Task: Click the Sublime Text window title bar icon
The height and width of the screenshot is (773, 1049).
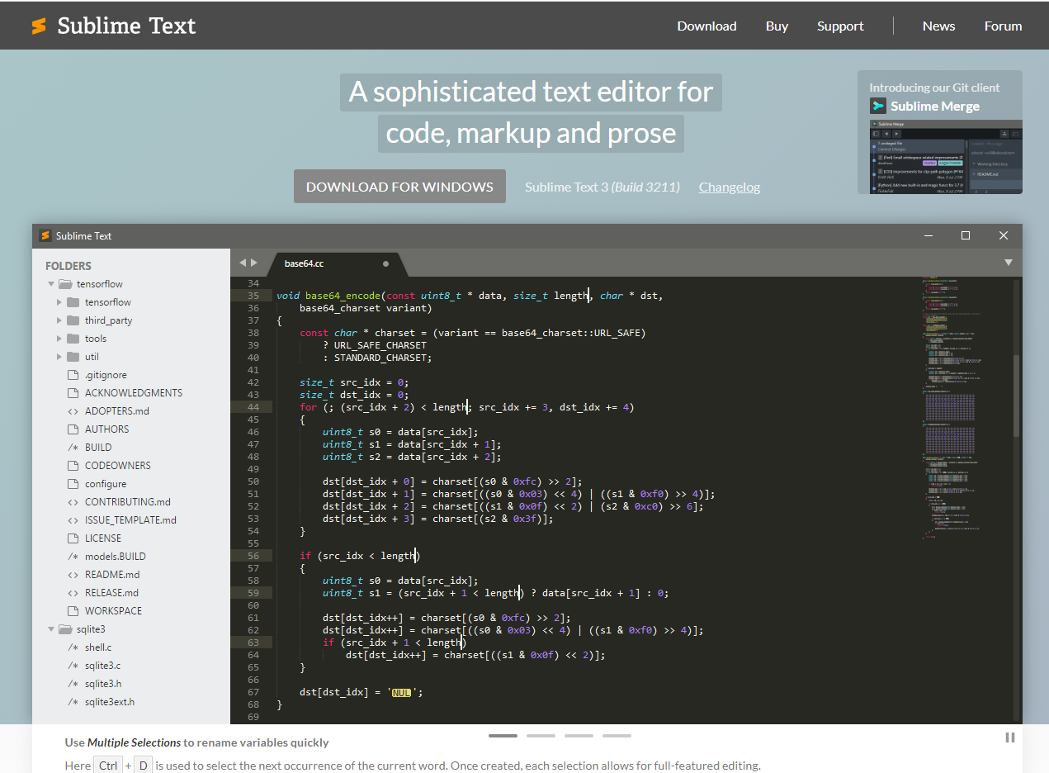Action: click(x=45, y=235)
